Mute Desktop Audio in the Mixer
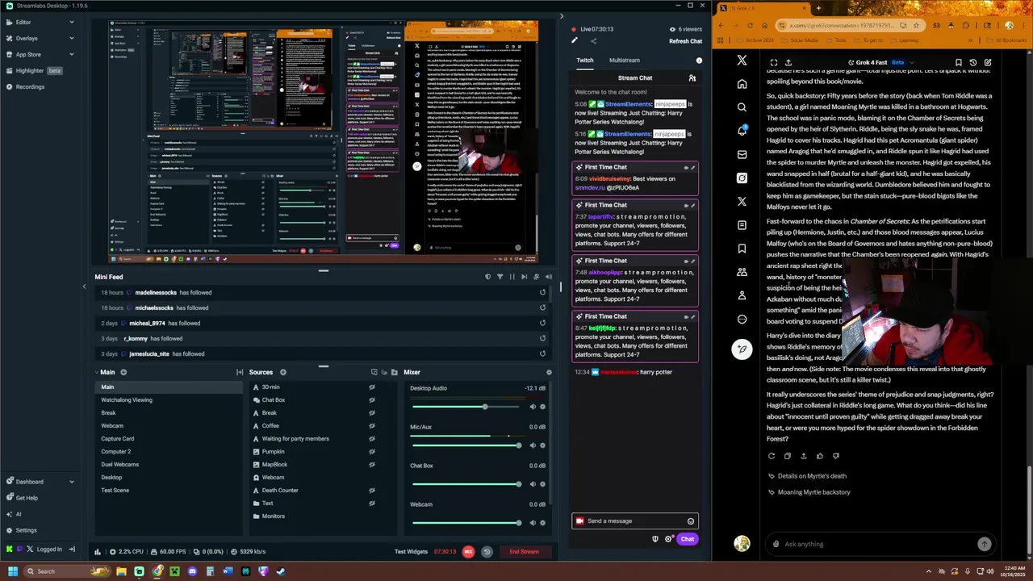The image size is (1033, 581). click(533, 407)
